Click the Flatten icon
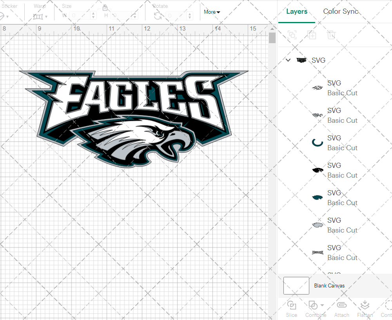This screenshot has height=320, width=392. pyautogui.click(x=365, y=305)
